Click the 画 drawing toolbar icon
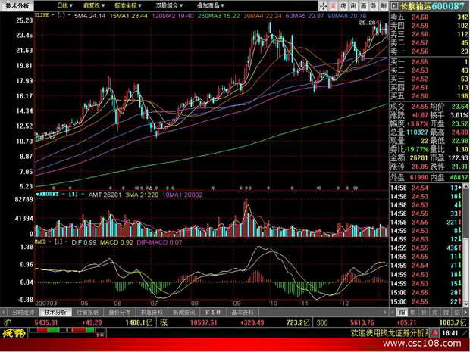The image size is (470, 352). [x=364, y=6]
